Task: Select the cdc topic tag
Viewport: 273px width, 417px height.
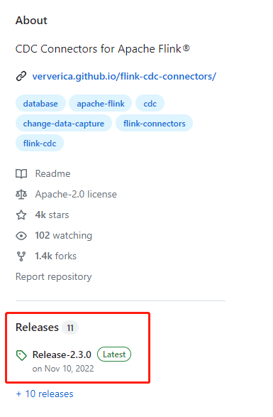Action: (x=150, y=104)
